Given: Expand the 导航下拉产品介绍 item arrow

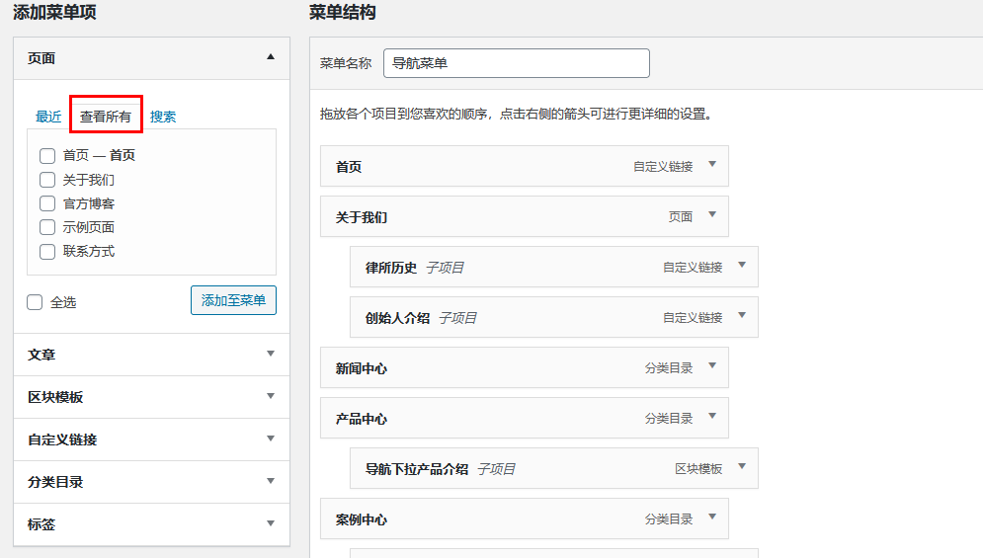Looking at the screenshot, I should coord(742,466).
